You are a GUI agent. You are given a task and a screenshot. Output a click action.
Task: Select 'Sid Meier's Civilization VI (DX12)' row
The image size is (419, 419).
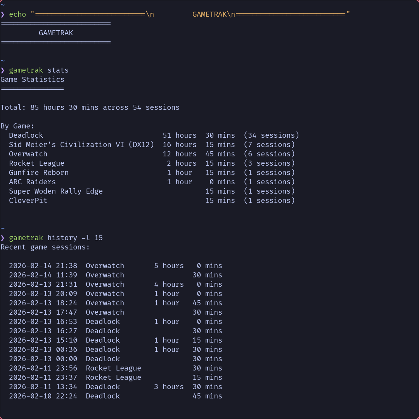tap(152, 145)
